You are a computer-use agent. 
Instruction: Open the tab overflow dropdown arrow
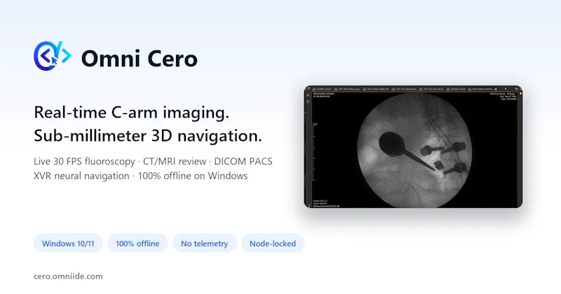506,89
